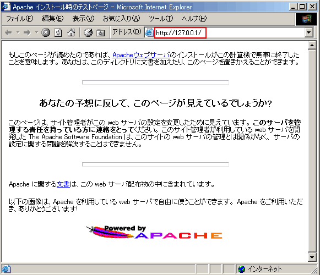320x275 pixels.
Task: Click the インターネット zone globe icon
Action: click(241, 269)
